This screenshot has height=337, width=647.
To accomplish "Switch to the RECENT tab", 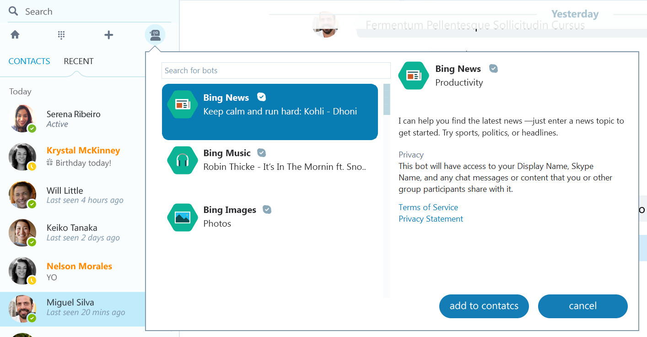I will click(x=79, y=61).
